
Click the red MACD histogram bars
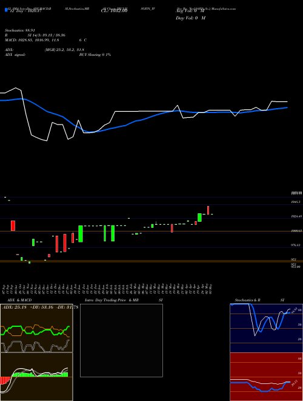[x=4, y=380]
